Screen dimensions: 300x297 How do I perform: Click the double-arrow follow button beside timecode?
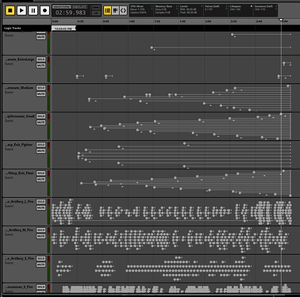(x=96, y=7)
